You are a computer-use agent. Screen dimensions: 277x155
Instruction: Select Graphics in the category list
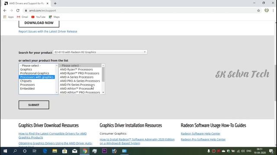tap(26, 69)
